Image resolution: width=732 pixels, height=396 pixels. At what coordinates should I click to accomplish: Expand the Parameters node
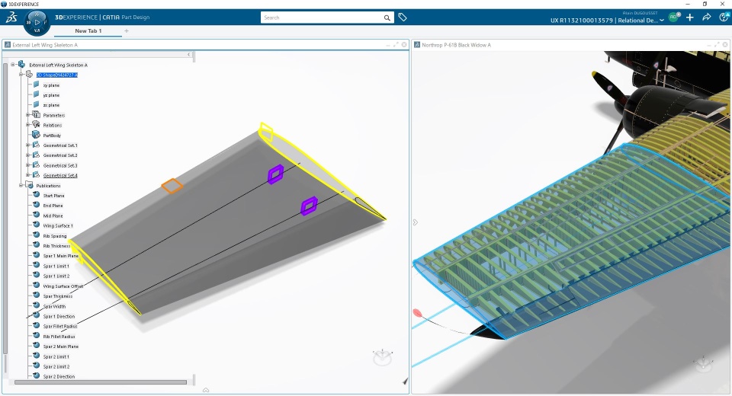pyautogui.click(x=27, y=115)
